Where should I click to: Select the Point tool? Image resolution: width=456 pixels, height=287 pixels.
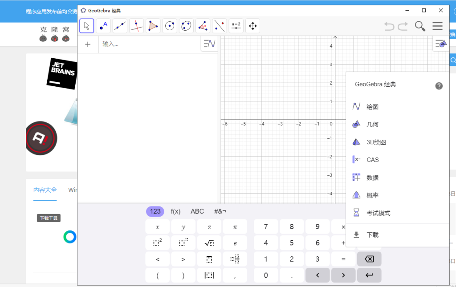pyautogui.click(x=103, y=26)
